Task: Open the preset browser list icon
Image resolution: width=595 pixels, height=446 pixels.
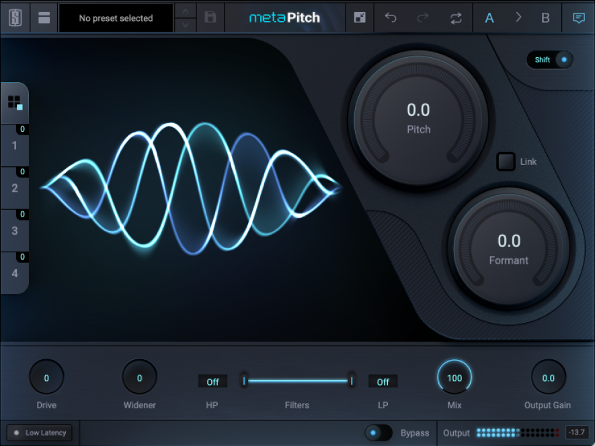Action: point(44,17)
